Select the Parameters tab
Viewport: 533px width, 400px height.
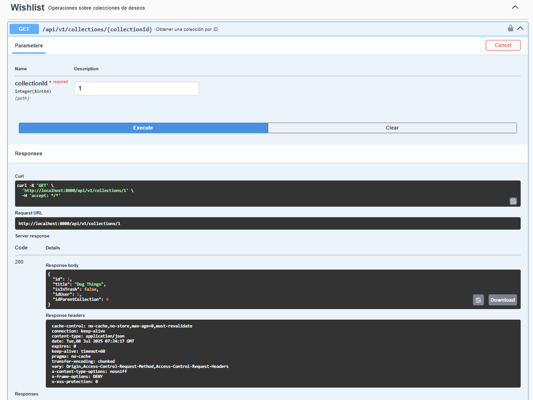(x=29, y=45)
